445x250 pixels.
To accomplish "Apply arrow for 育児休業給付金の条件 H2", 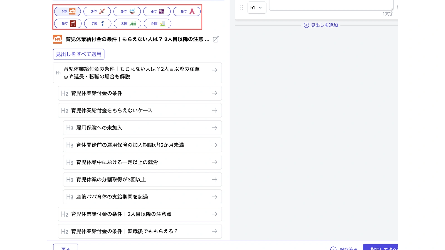I will (214, 93).
